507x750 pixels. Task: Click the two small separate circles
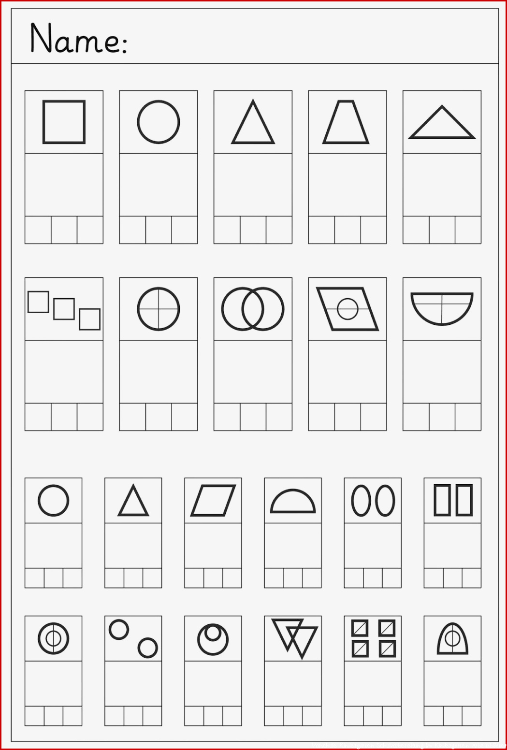(x=133, y=639)
